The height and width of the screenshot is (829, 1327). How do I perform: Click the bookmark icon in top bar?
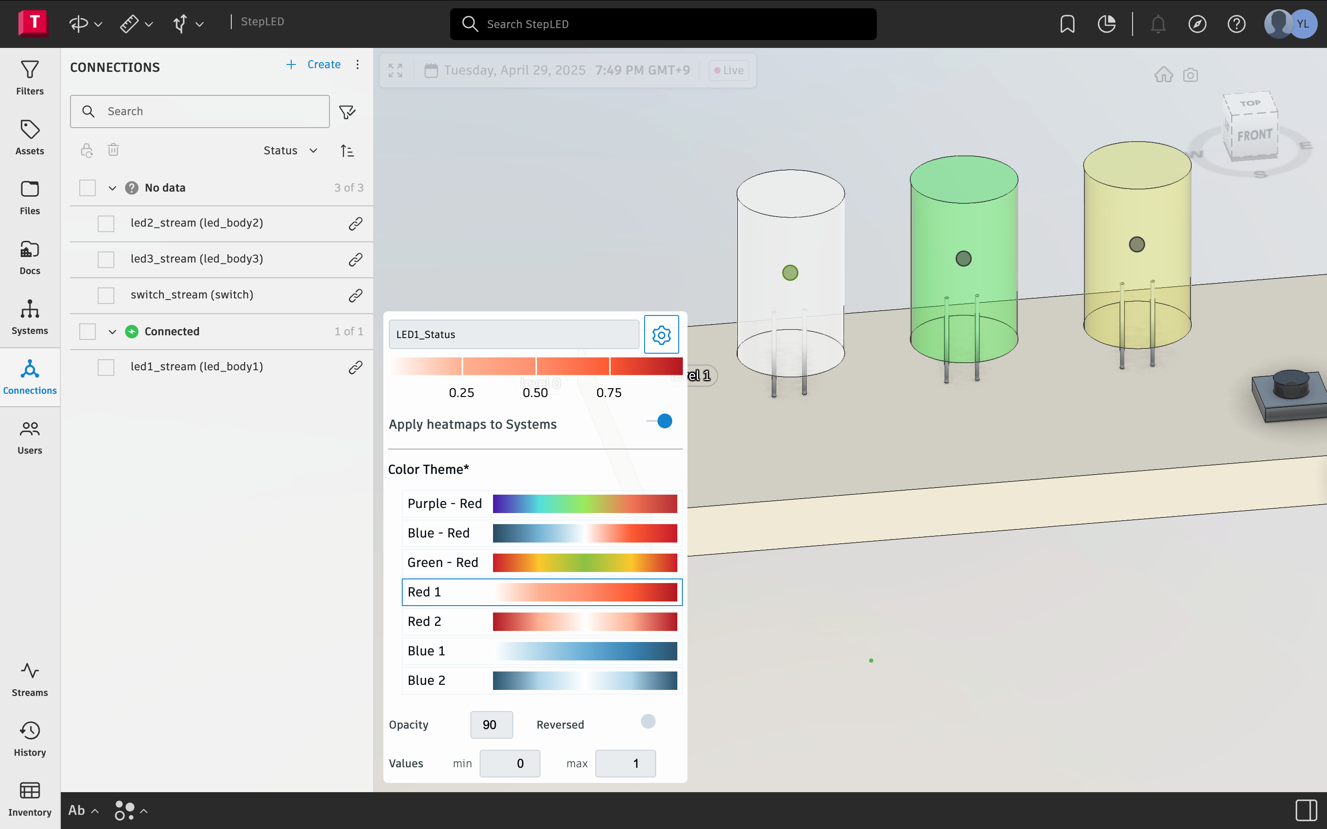[x=1067, y=24]
